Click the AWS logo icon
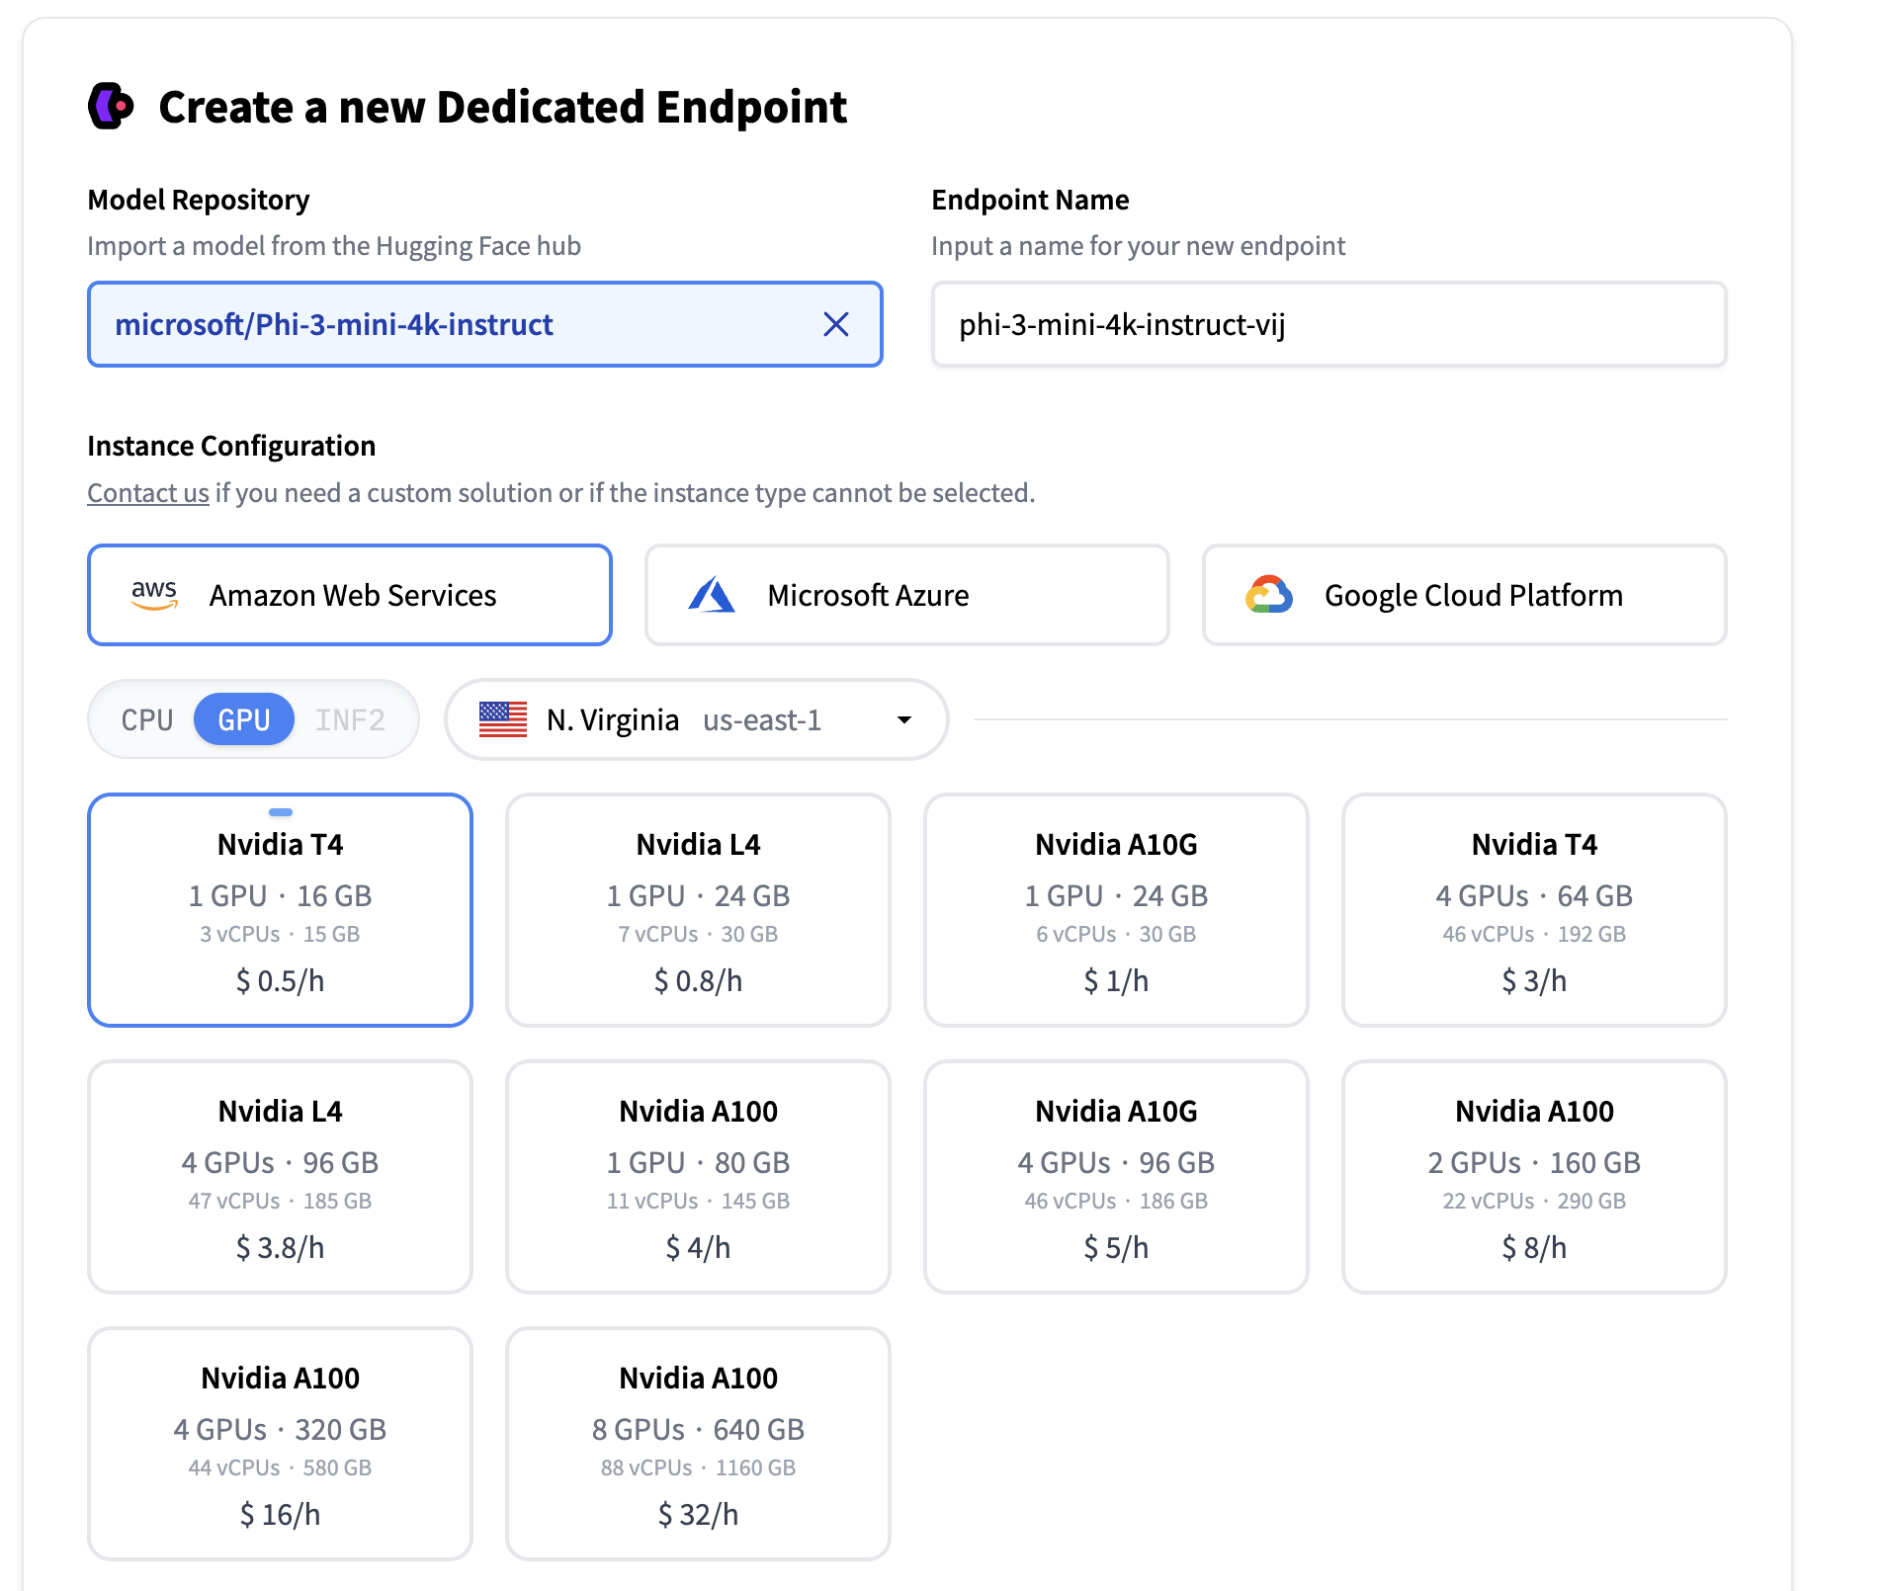The height and width of the screenshot is (1591, 1884). (153, 594)
